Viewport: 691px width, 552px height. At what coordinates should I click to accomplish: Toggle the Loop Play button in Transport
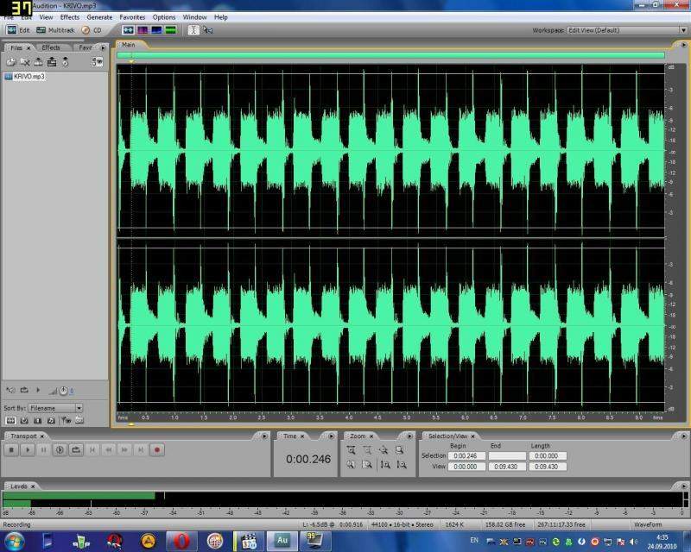(x=76, y=449)
